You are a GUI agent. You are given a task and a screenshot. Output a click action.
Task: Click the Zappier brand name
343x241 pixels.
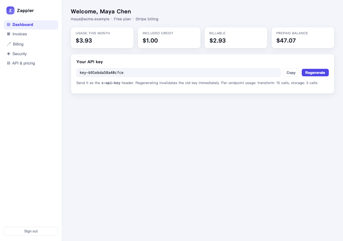[x=25, y=10]
